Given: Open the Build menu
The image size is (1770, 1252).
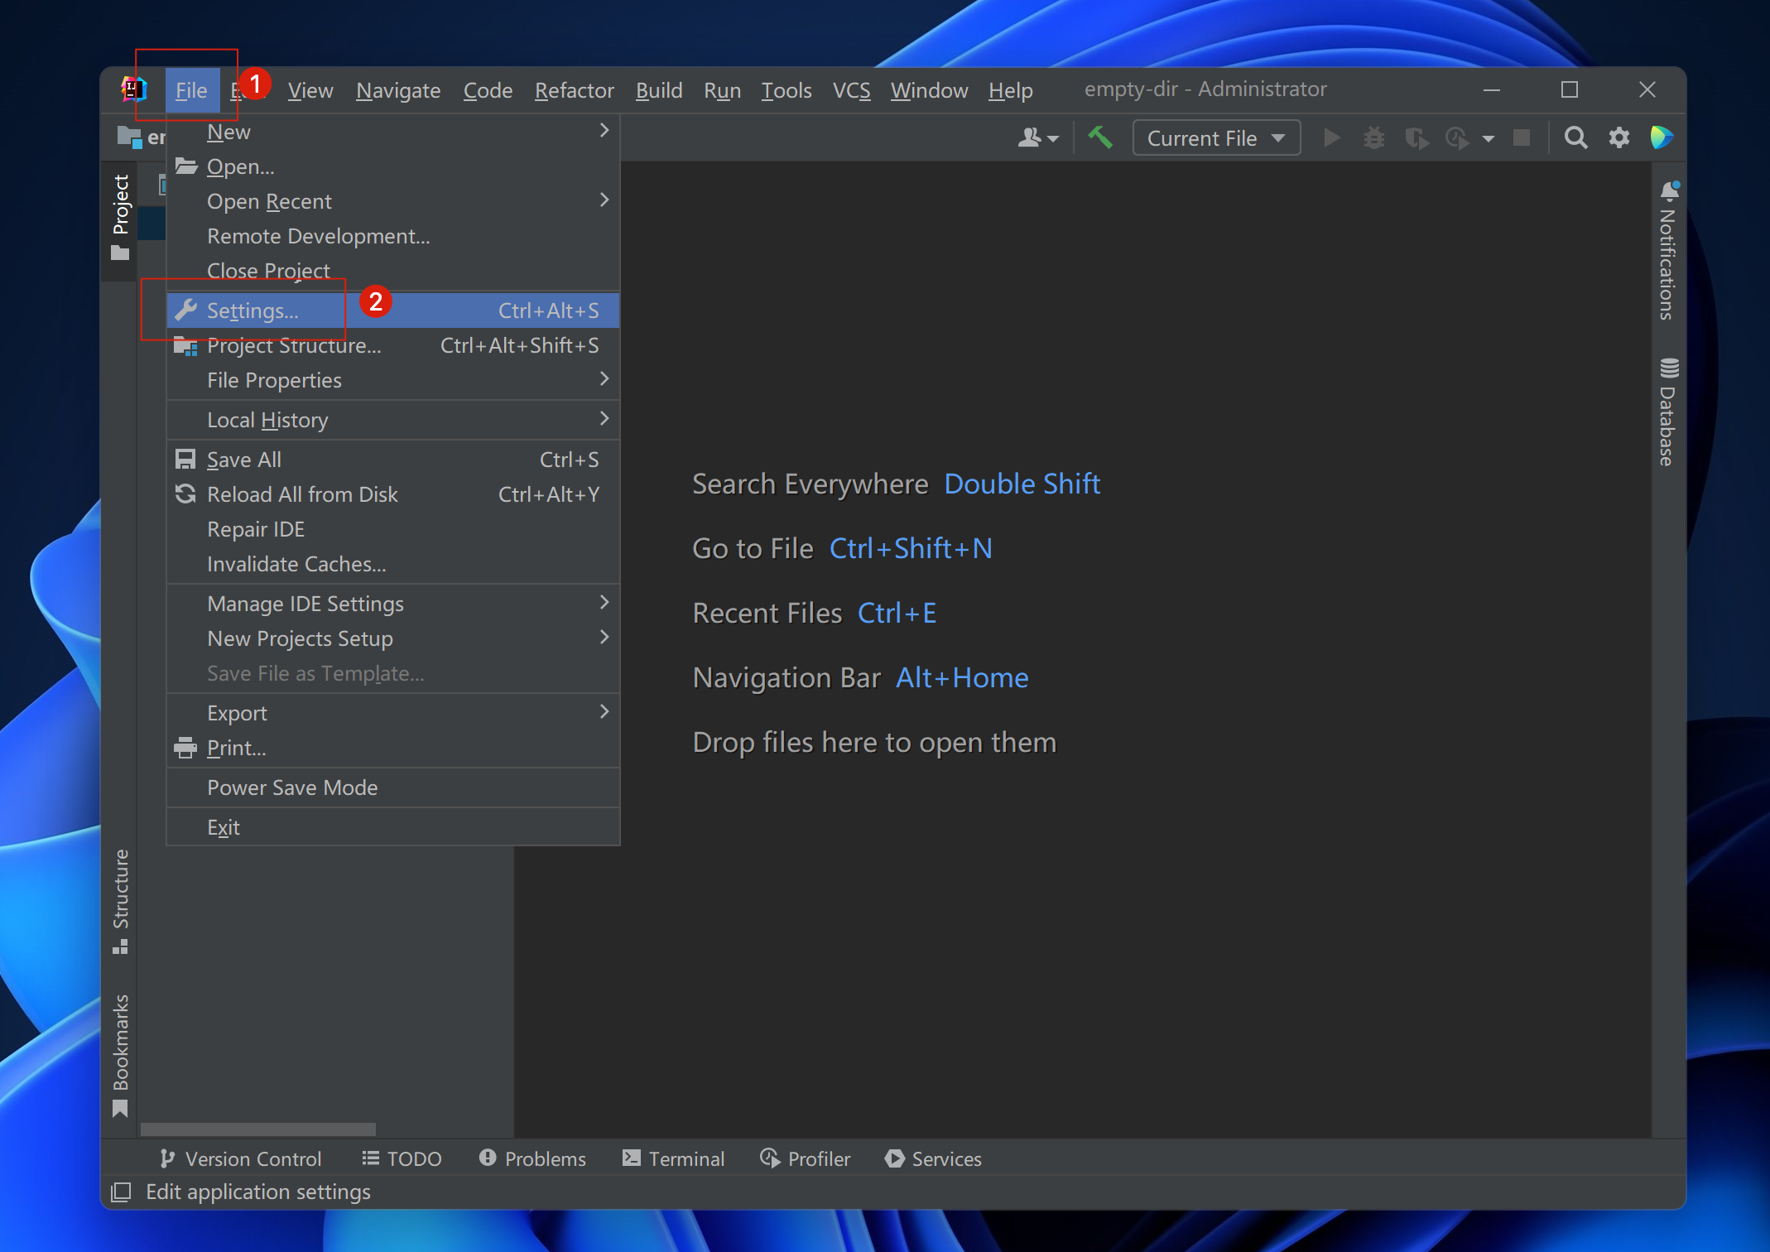Looking at the screenshot, I should pos(659,90).
